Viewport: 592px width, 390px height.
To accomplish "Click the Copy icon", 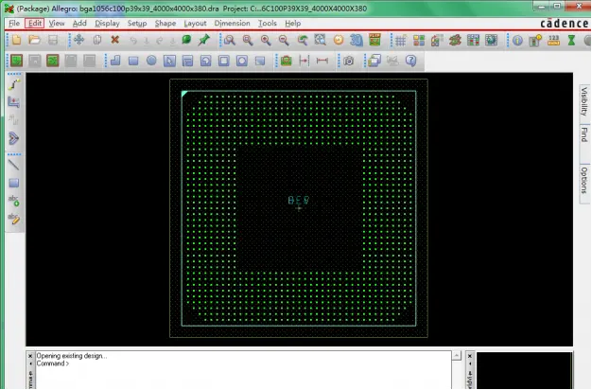I will (97, 40).
